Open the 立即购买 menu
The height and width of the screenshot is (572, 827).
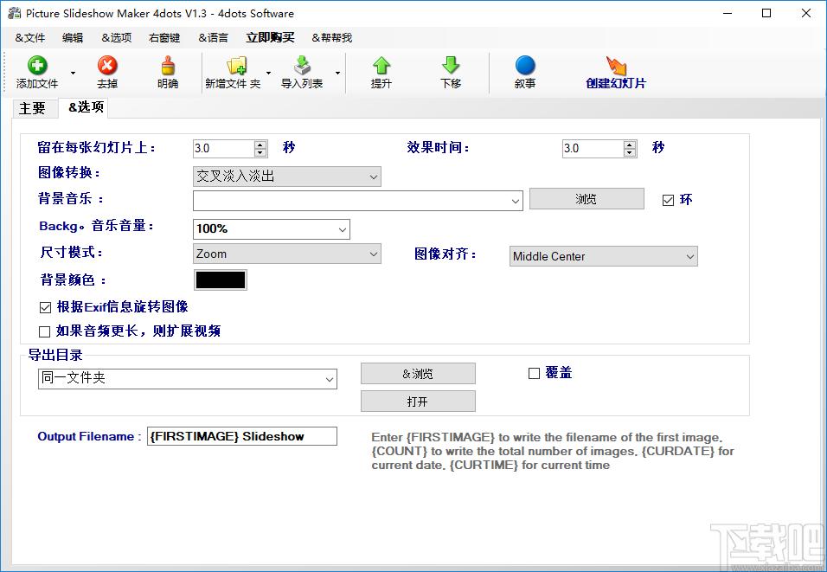coord(270,37)
